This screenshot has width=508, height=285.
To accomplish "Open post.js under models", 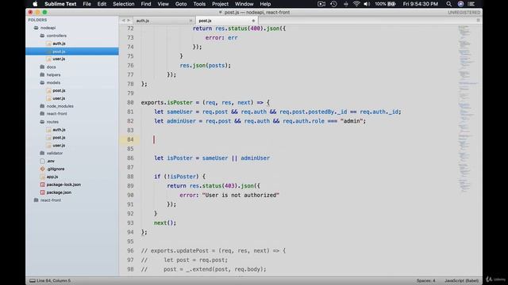I will coord(59,90).
